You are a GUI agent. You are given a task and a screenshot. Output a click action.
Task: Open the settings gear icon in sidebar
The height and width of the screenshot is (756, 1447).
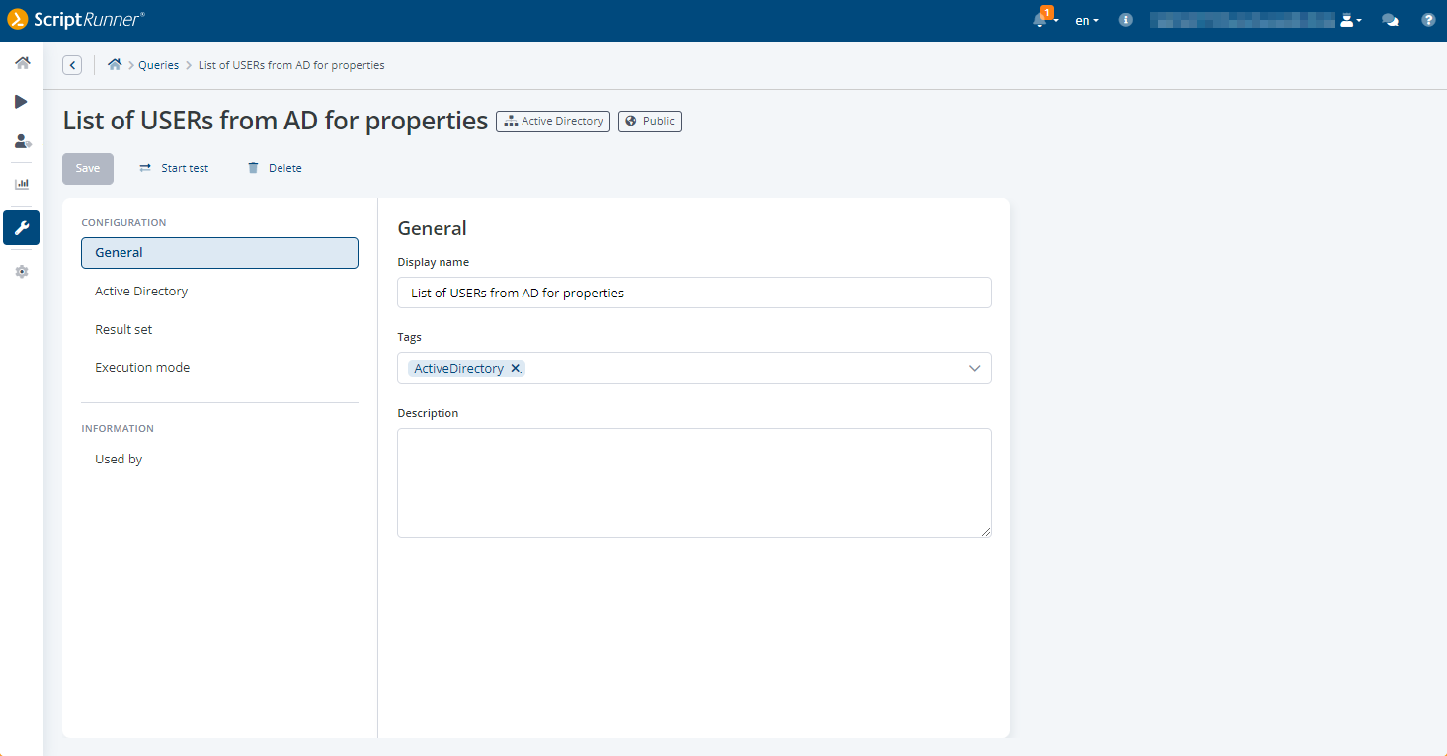22,272
